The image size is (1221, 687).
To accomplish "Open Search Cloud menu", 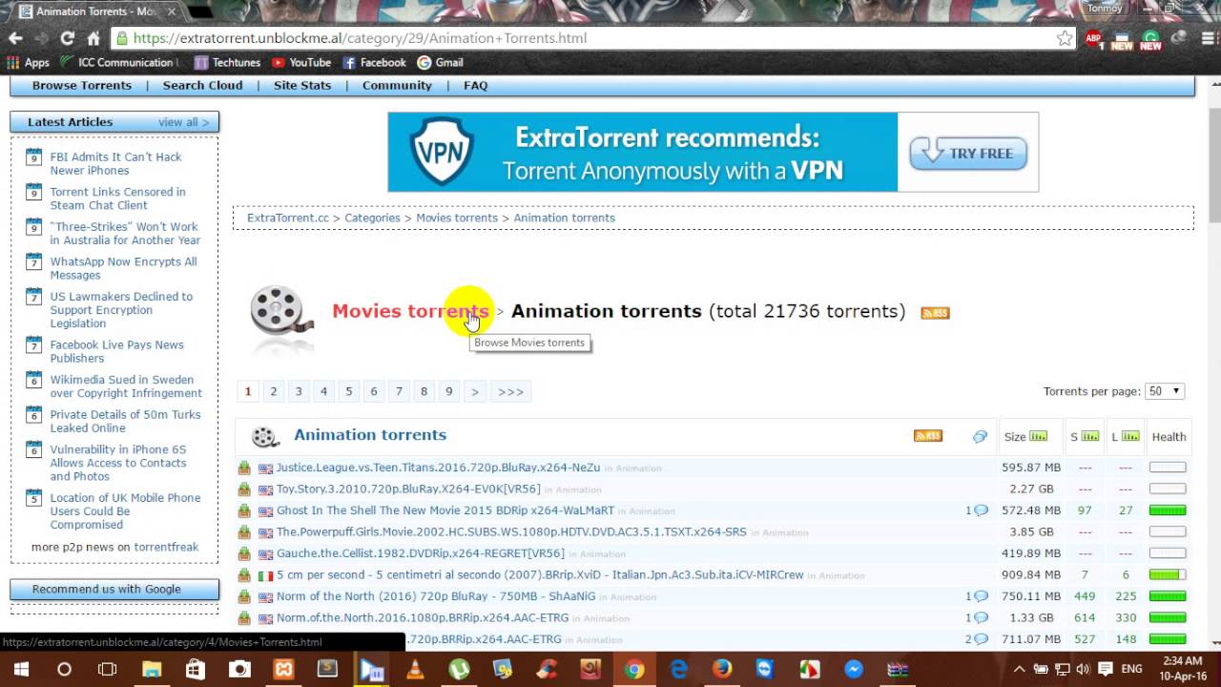I will (x=202, y=85).
